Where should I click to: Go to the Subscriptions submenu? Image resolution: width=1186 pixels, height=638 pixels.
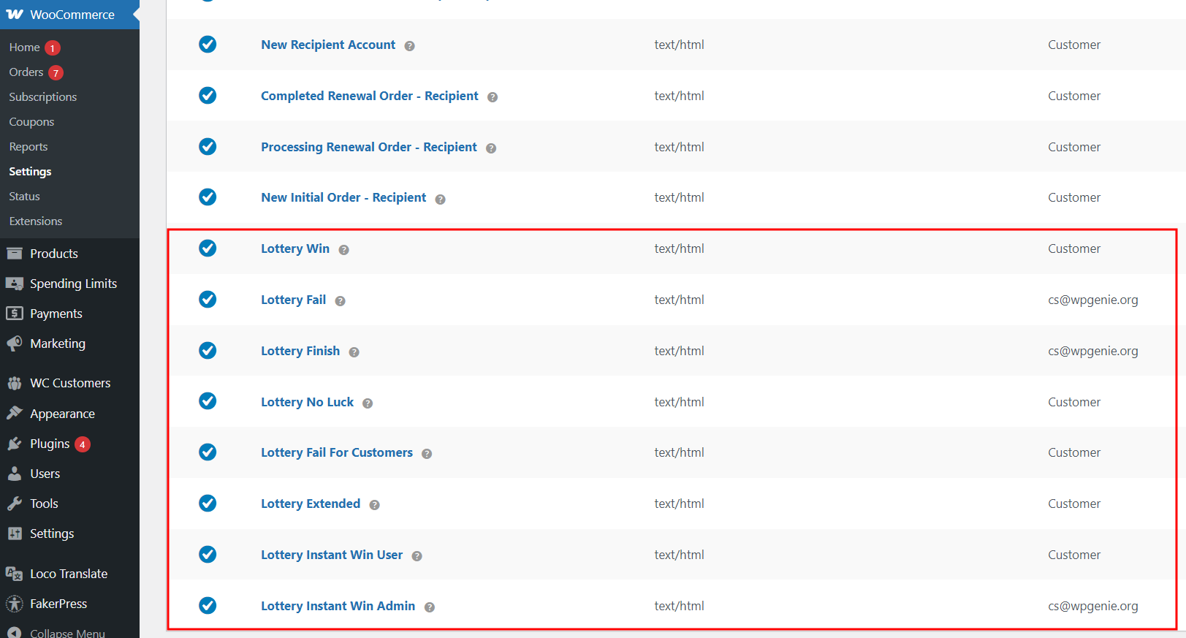click(42, 97)
